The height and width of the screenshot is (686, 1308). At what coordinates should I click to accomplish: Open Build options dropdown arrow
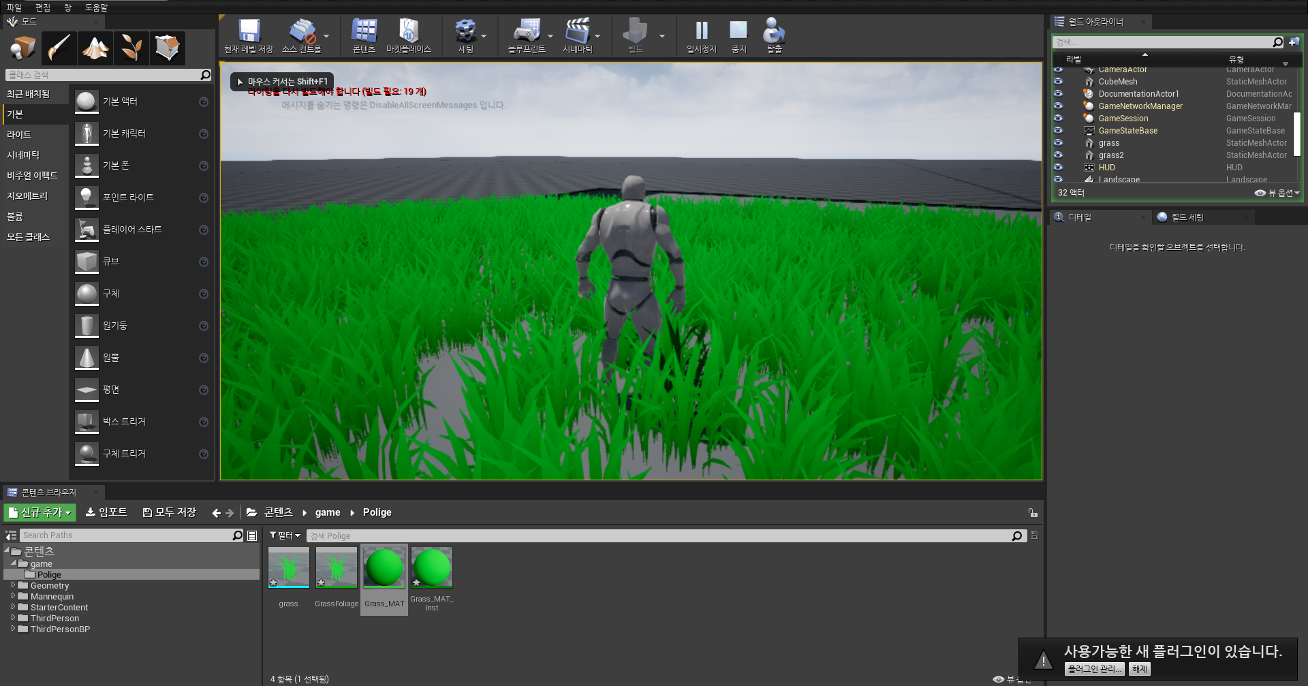point(661,36)
